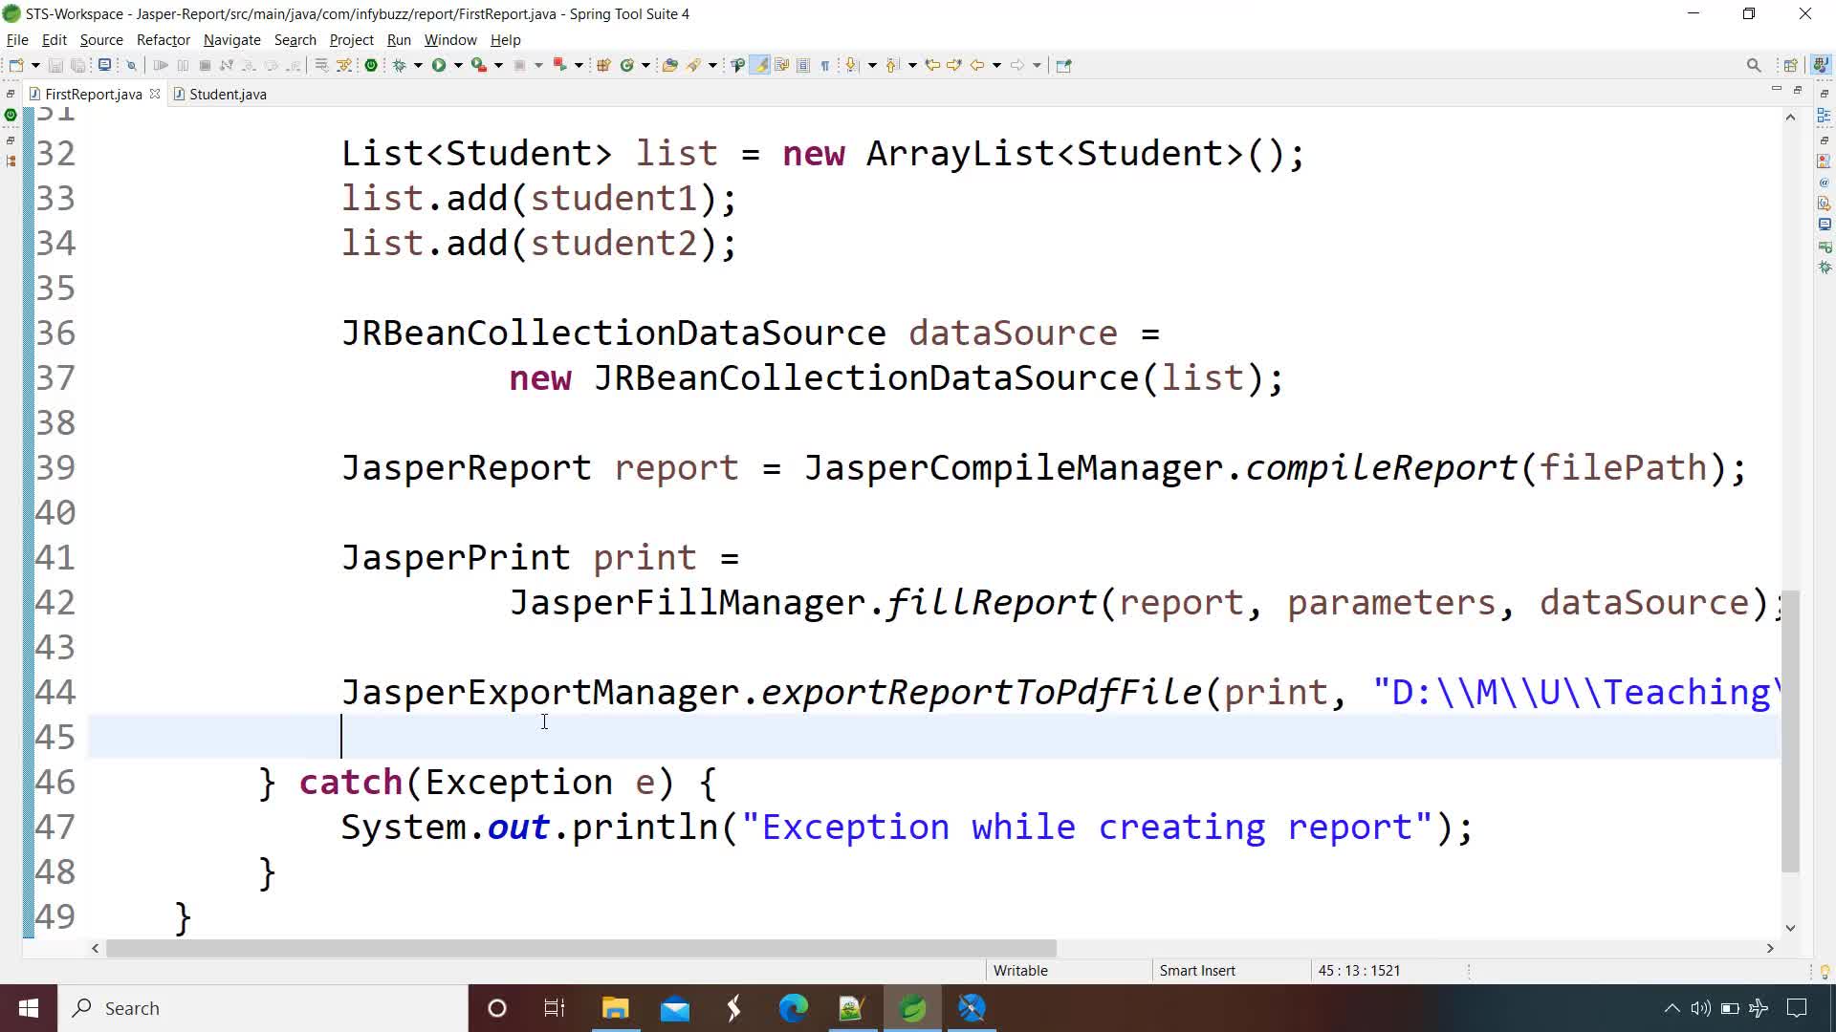Screen dimensions: 1836x1032
Task: Click the Pin Editor icon
Action: coord(1063,65)
